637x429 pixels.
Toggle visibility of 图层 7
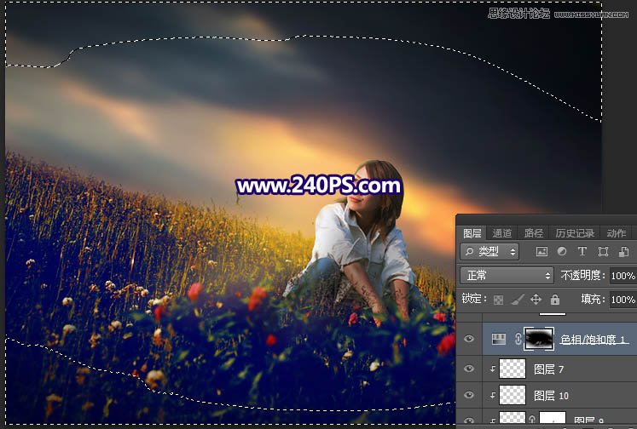coord(469,369)
